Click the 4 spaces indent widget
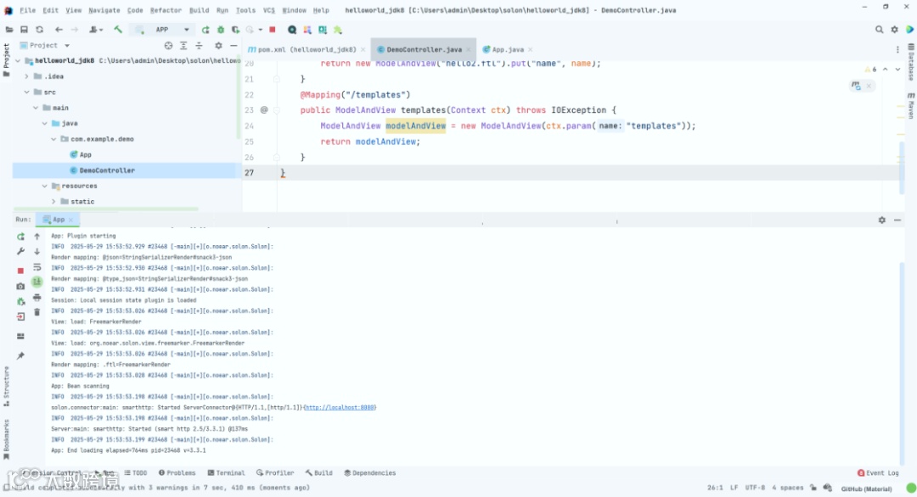The width and height of the screenshot is (917, 497). coord(787,489)
